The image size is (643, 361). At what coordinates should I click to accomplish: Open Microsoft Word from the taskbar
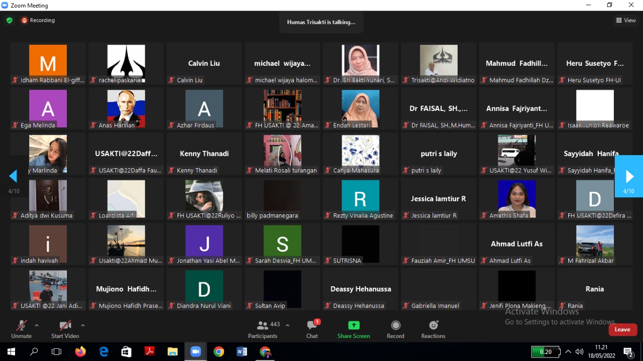pos(242,351)
